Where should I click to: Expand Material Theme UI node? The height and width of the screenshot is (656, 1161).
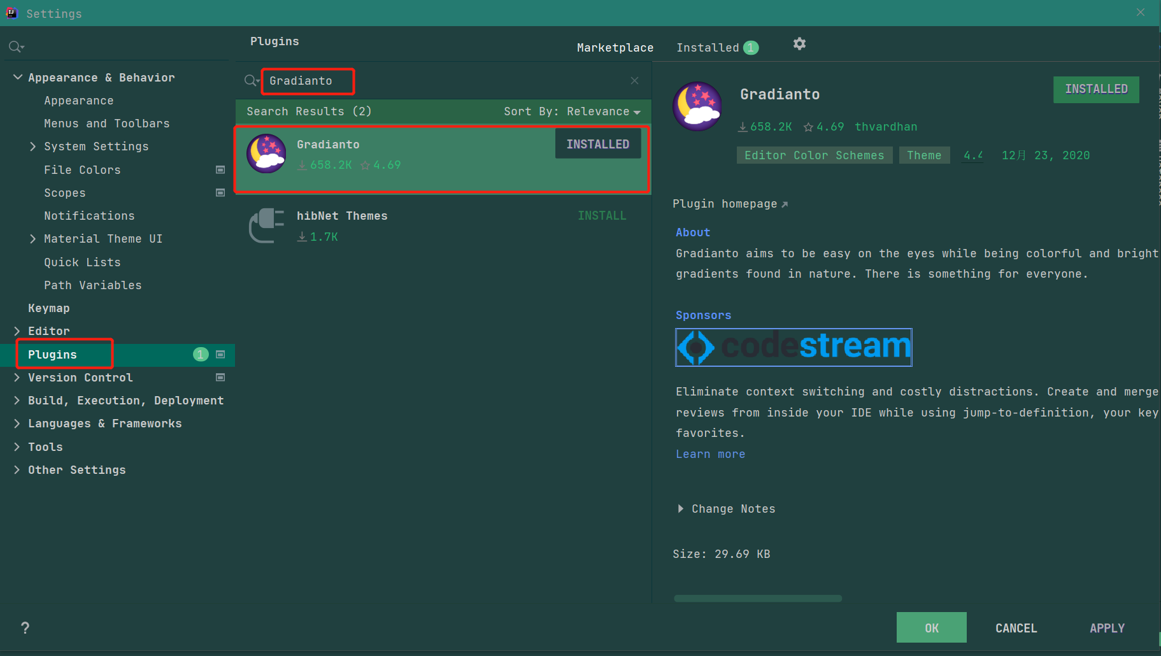coord(33,239)
